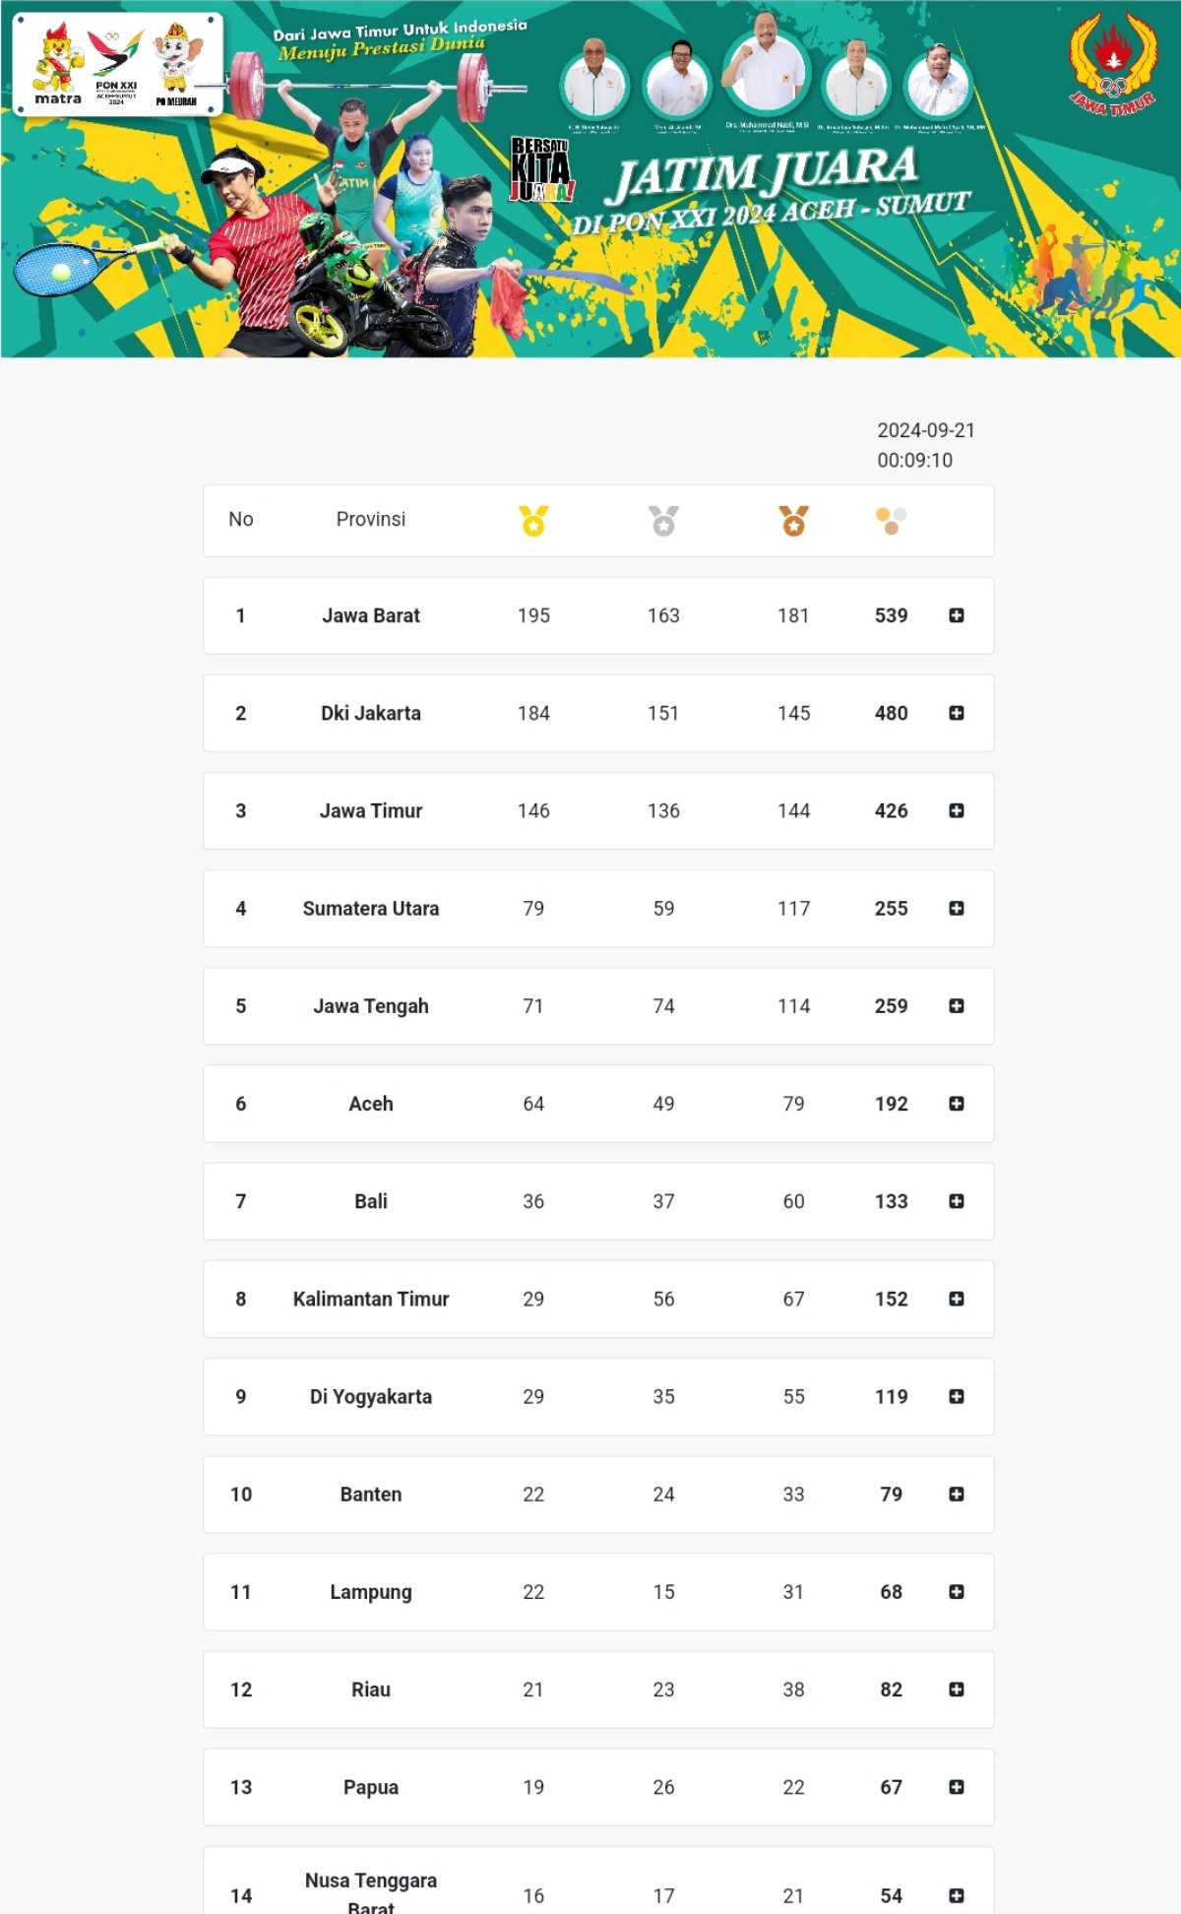Click the silver medal column icon

(x=663, y=520)
